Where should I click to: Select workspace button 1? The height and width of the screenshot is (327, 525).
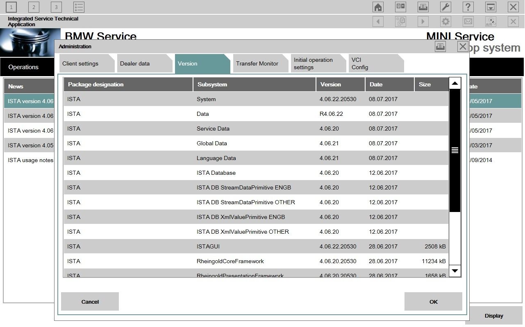(x=11, y=7)
